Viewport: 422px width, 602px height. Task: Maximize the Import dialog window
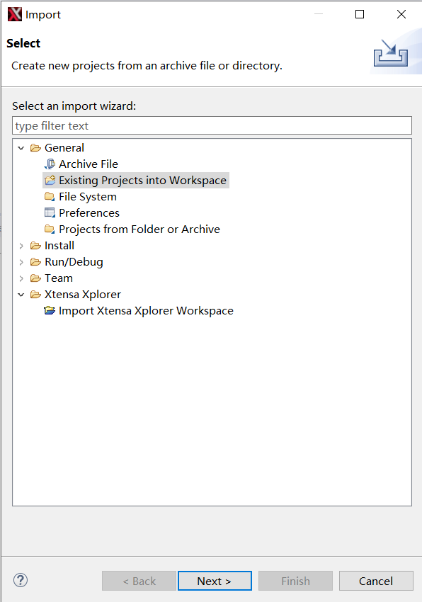click(360, 15)
